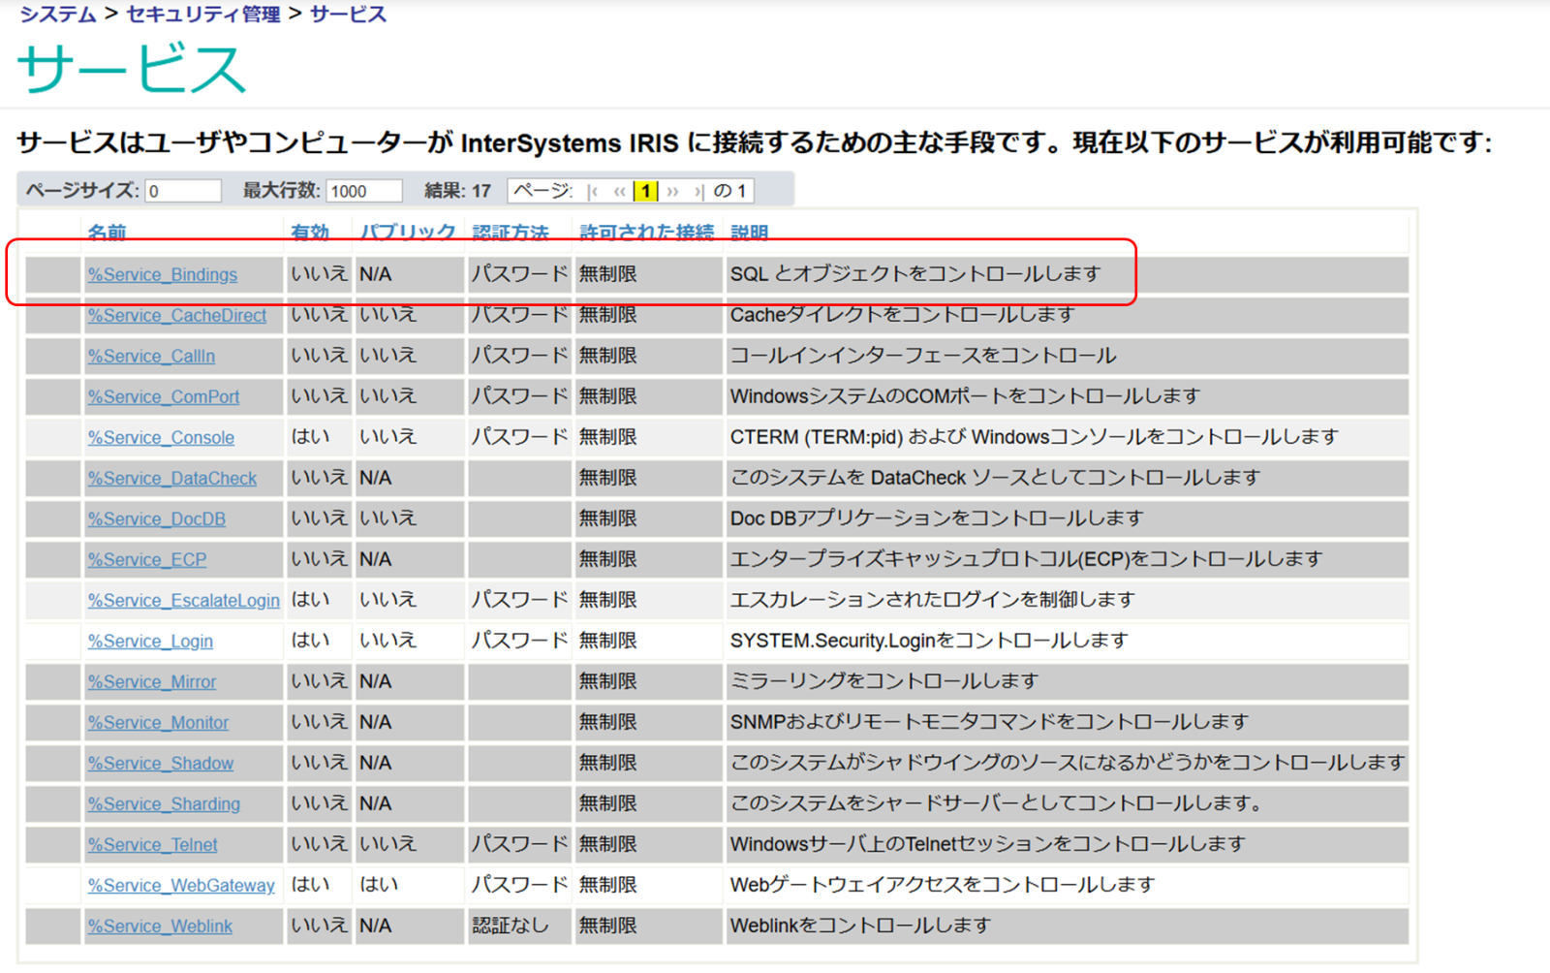Click the previous page double-arrow

tap(619, 192)
